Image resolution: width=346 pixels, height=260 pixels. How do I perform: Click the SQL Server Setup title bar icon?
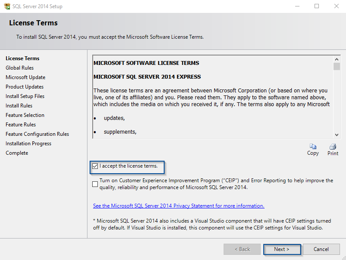point(6,6)
